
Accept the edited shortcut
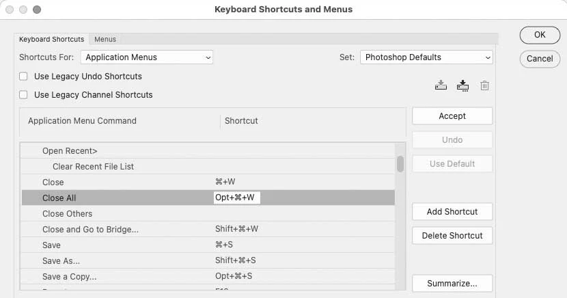(x=452, y=116)
